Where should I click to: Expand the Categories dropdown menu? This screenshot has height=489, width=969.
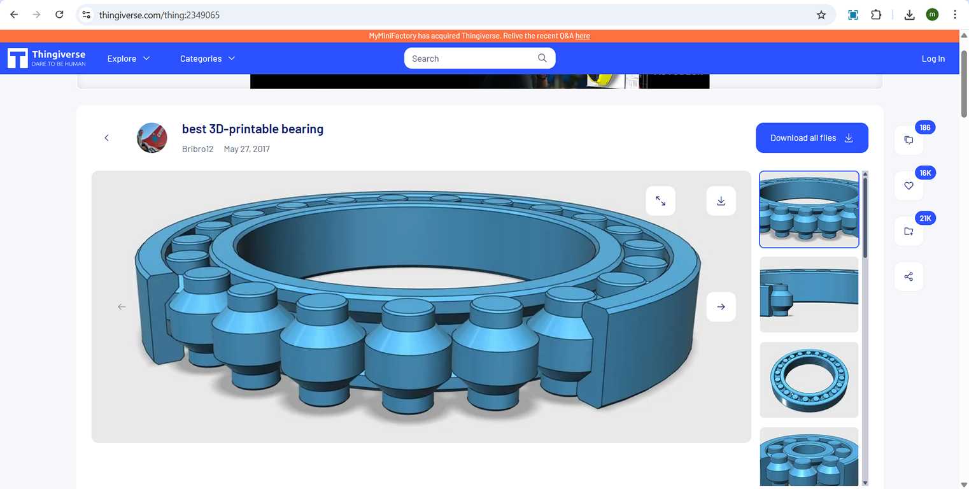click(x=208, y=59)
